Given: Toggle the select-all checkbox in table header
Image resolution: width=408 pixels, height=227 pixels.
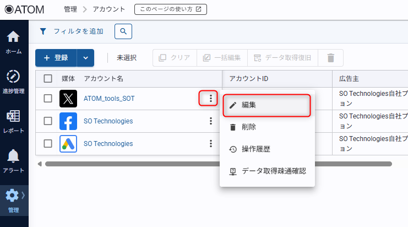Looking at the screenshot, I should coord(48,79).
